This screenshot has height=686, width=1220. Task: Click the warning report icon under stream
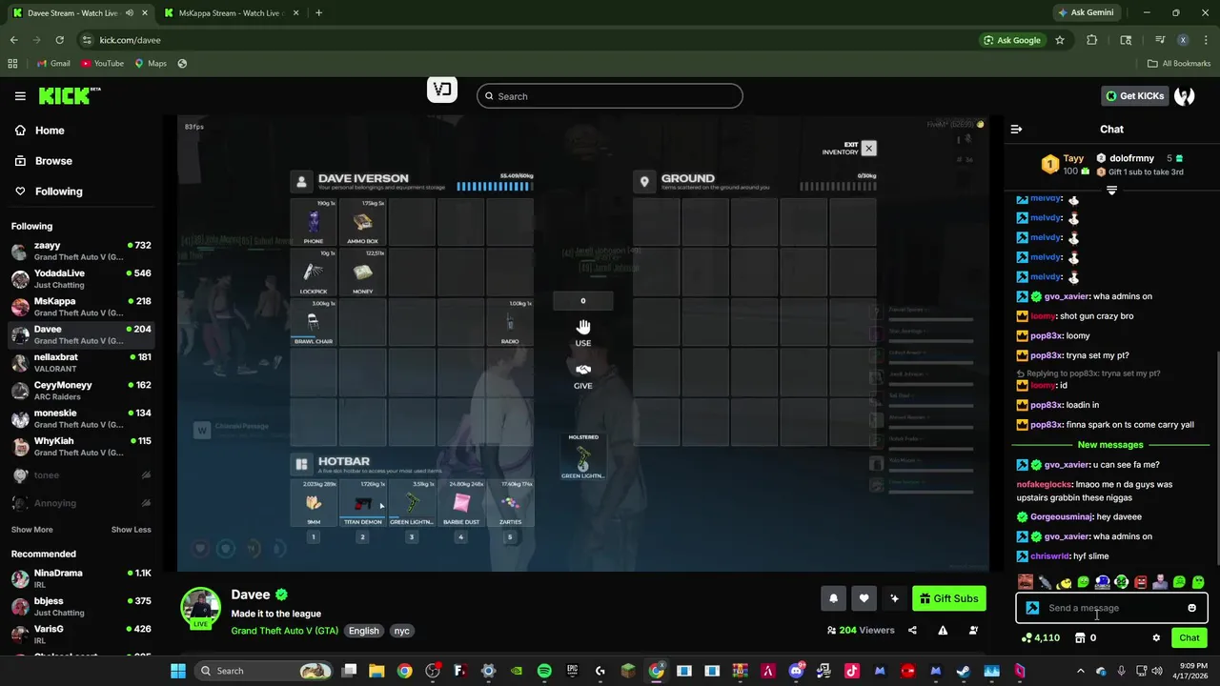(943, 630)
